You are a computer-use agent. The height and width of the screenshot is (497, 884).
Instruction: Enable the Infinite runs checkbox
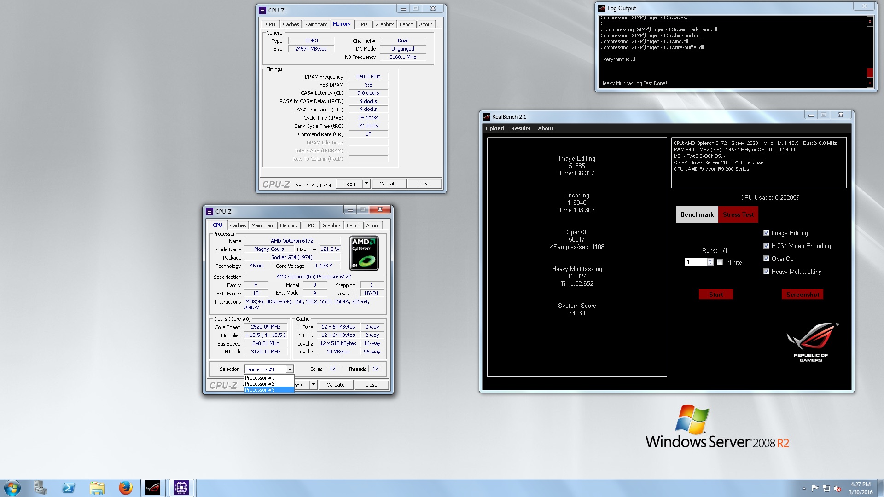coord(720,262)
